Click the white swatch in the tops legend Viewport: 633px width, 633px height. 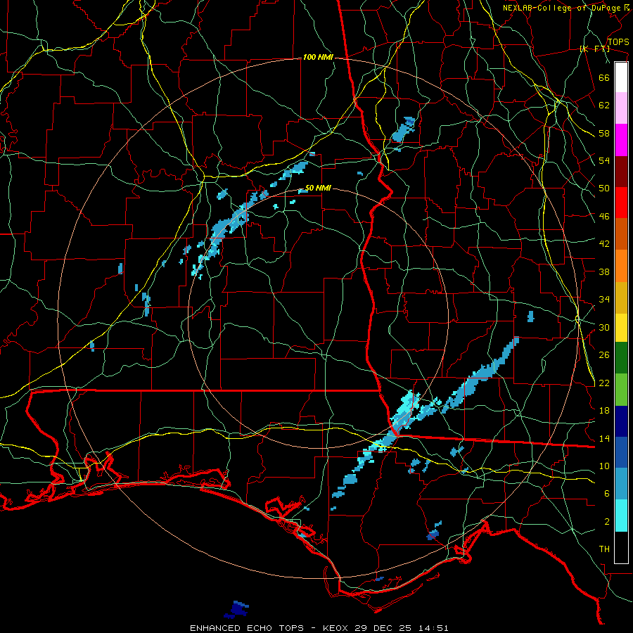click(621, 77)
